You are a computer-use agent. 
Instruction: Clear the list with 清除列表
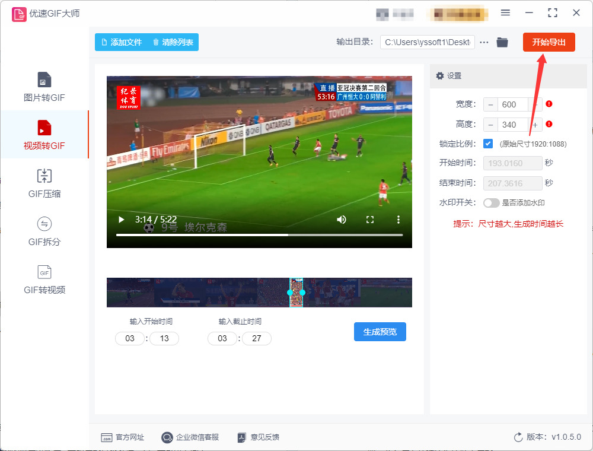[173, 42]
